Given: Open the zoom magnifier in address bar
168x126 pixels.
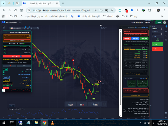Looking at the screenshot, I should click(96, 10).
